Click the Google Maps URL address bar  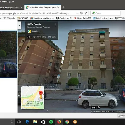(x=37, y=13)
